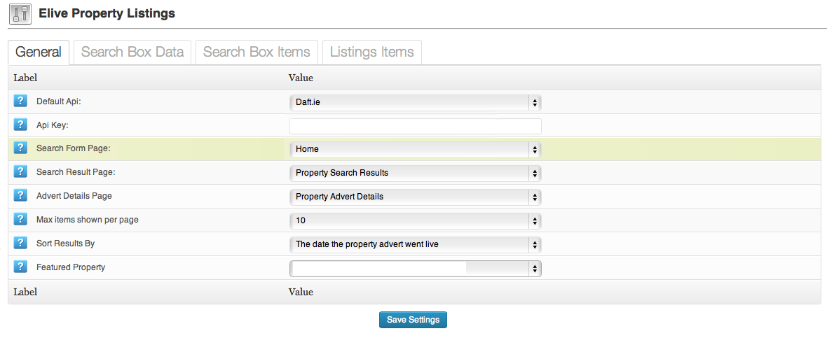827x352 pixels.
Task: Click the Save Settings button
Action: (413, 320)
